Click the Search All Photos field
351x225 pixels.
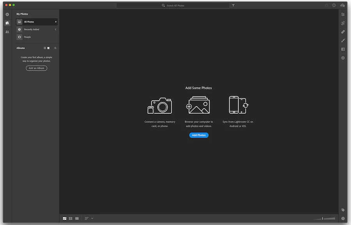[x=173, y=5]
